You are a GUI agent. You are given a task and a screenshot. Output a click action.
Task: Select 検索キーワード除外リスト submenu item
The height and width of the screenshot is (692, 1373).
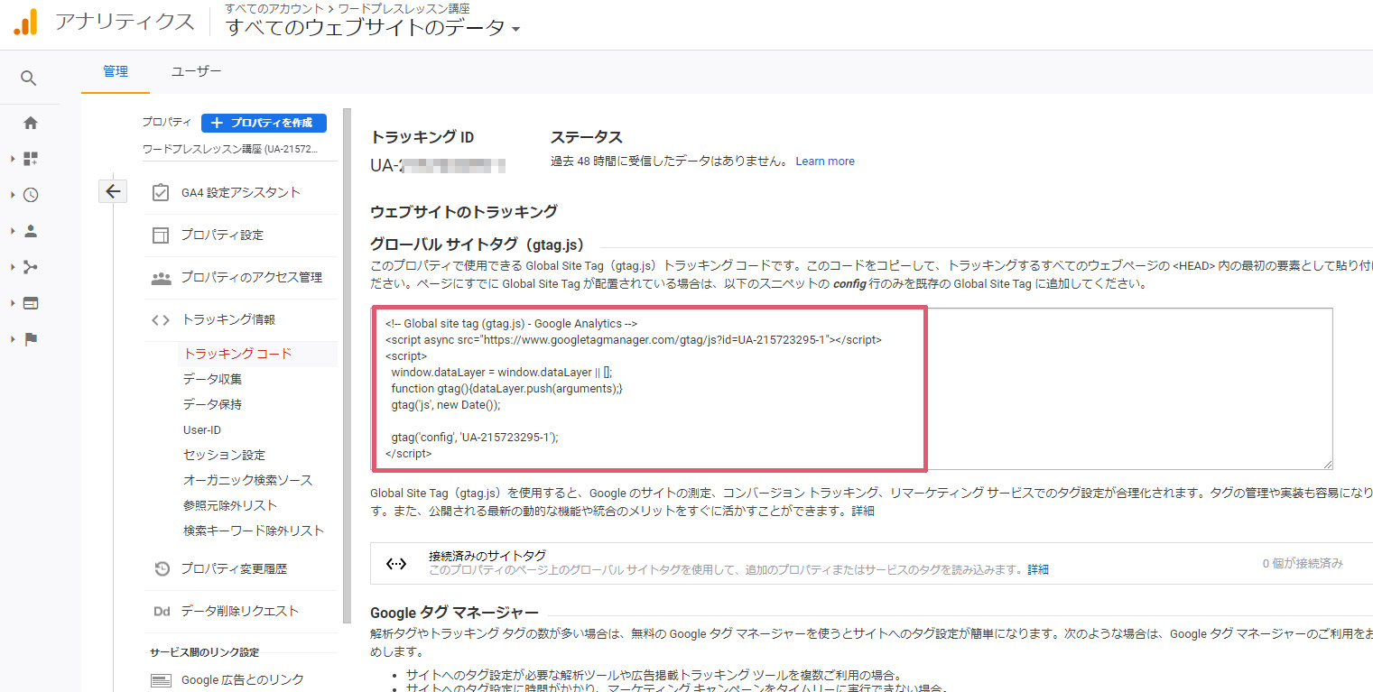[x=254, y=531]
